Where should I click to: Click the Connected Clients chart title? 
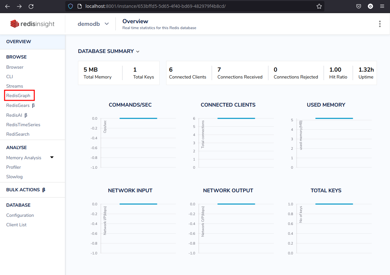click(x=228, y=105)
